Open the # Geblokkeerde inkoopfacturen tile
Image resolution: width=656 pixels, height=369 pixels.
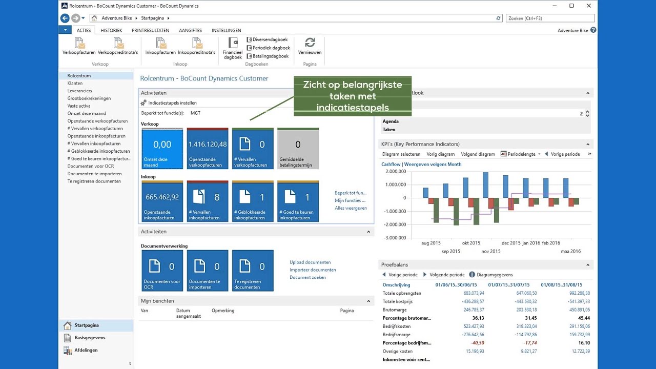[253, 201]
